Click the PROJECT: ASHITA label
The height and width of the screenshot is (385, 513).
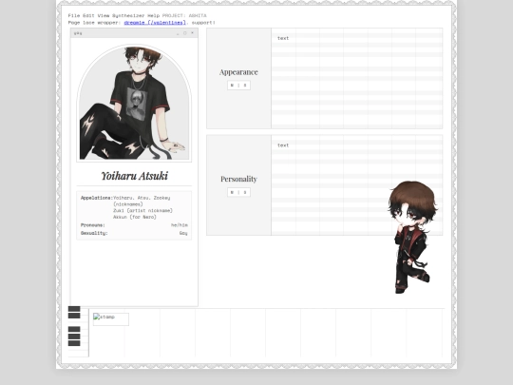[x=184, y=15]
